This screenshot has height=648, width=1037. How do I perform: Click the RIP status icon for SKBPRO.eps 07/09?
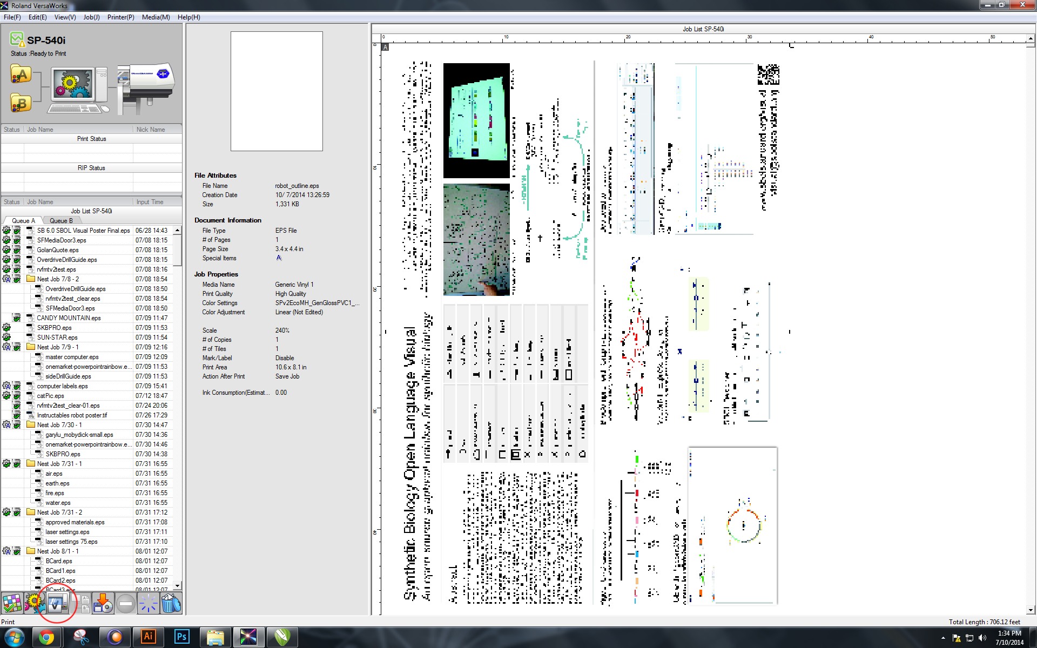(6, 328)
